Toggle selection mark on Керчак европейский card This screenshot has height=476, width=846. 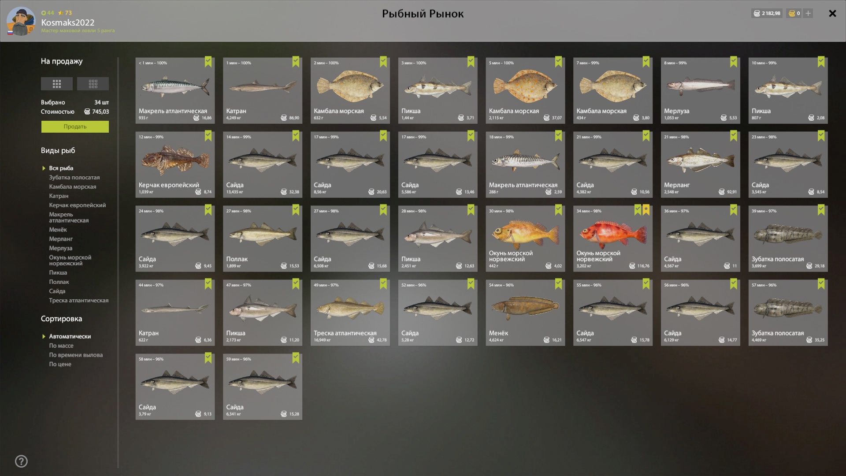tap(208, 136)
